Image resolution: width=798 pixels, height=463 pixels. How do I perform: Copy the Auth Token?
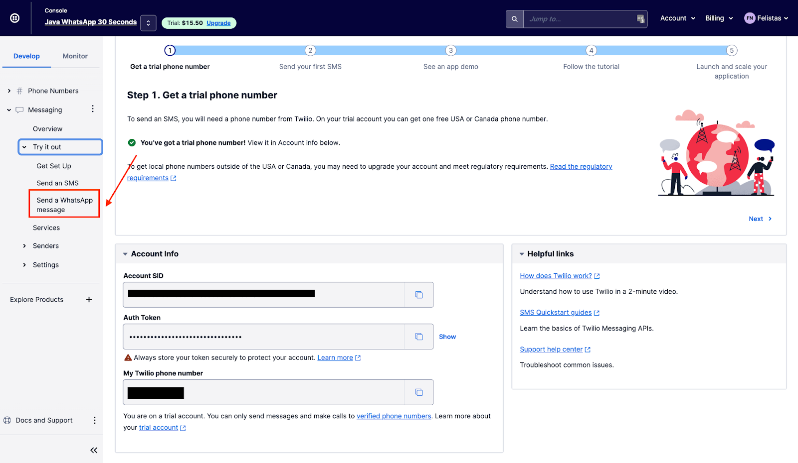coord(419,337)
